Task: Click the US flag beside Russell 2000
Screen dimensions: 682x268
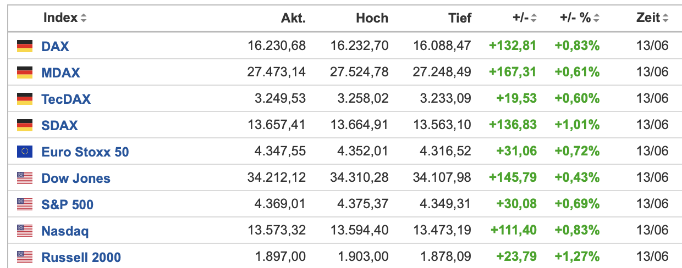Action: click(x=25, y=256)
